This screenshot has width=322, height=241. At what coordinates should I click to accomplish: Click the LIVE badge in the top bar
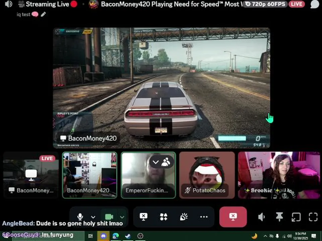[297, 4]
